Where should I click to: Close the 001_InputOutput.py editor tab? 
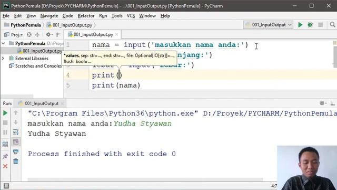117,34
